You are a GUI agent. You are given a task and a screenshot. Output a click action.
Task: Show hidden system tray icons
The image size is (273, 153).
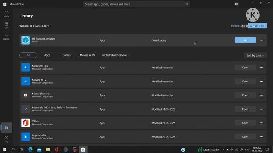coord(224,150)
